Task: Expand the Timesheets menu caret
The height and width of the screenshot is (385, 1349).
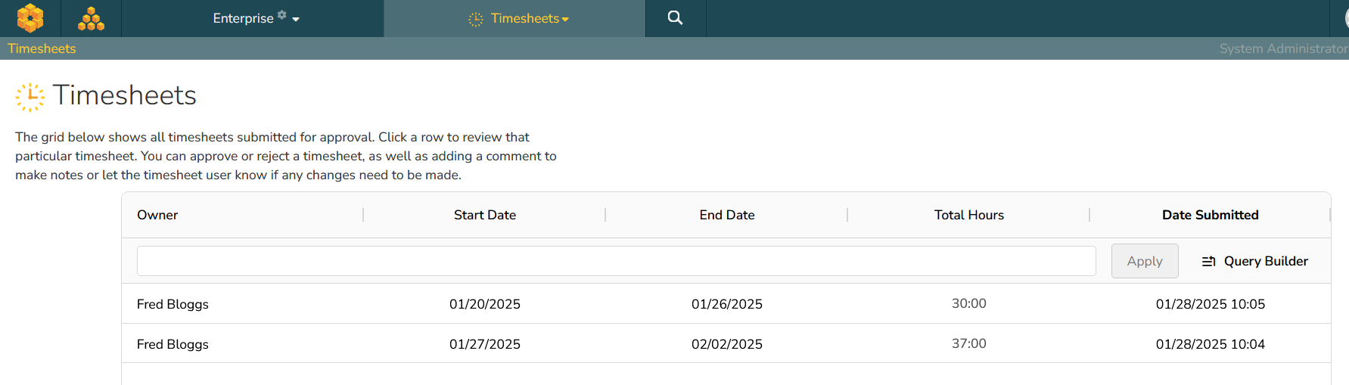Action: pyautogui.click(x=565, y=20)
